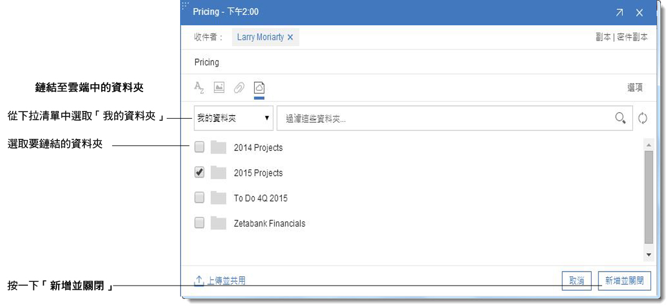Focus the 過濾這些資料夾 filter field
The height and width of the screenshot is (308, 670).
(x=455, y=118)
